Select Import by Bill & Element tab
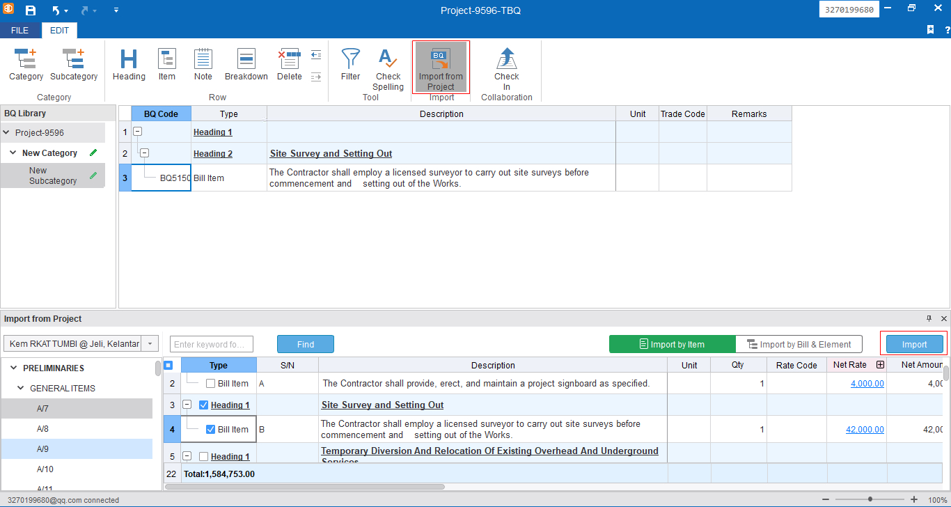The image size is (951, 507). pyautogui.click(x=799, y=344)
